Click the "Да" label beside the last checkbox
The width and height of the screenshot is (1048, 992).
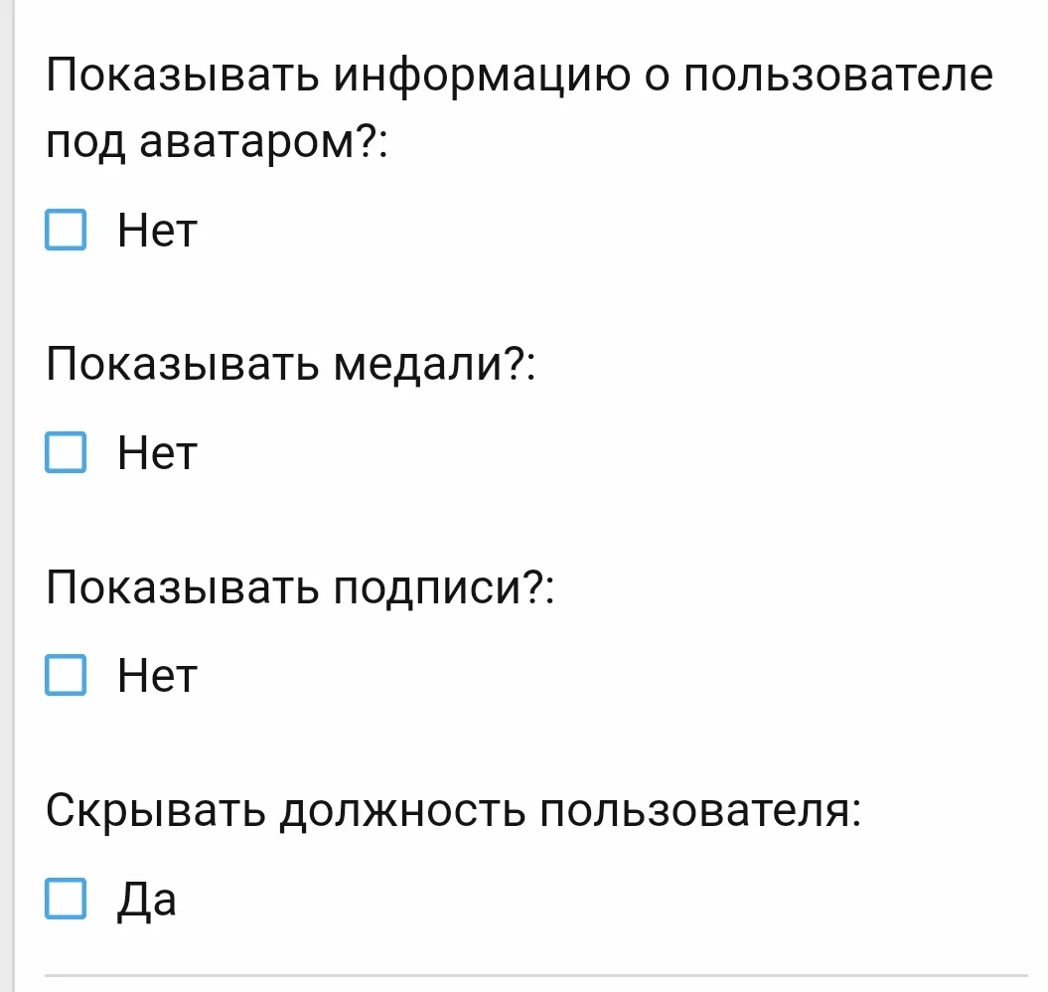[x=146, y=899]
